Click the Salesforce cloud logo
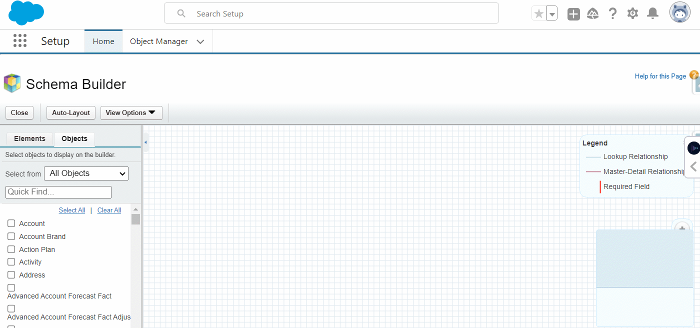This screenshot has width=700, height=328. 26,13
